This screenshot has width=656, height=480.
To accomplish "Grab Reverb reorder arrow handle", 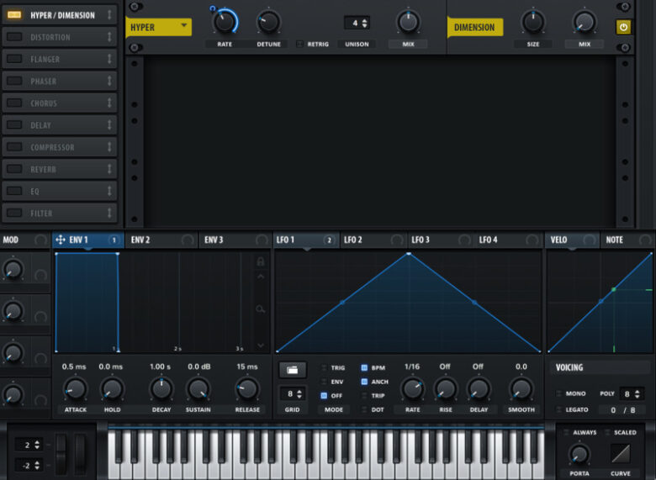I will tap(109, 169).
